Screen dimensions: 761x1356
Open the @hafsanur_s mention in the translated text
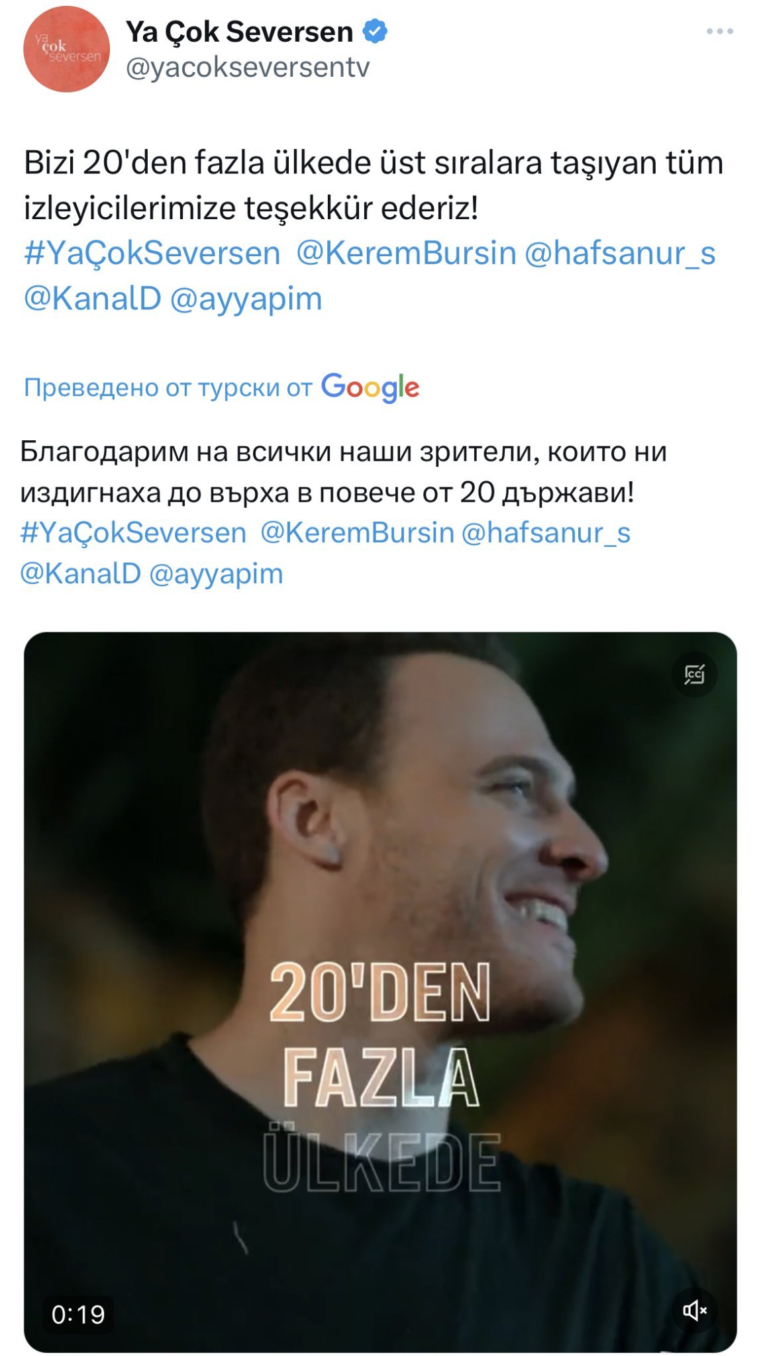coord(546,533)
